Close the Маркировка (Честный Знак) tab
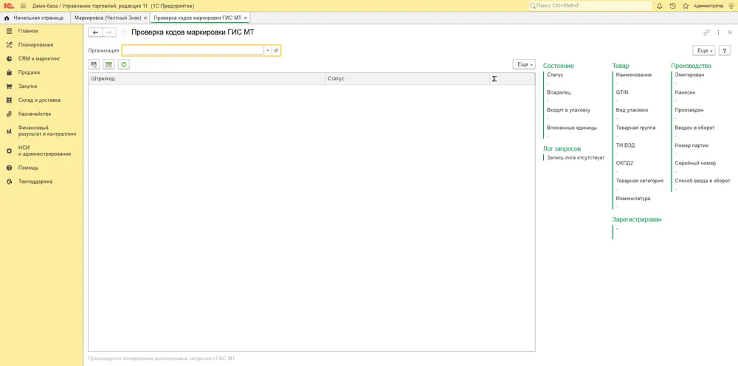The width and height of the screenshot is (738, 366). 145,18
